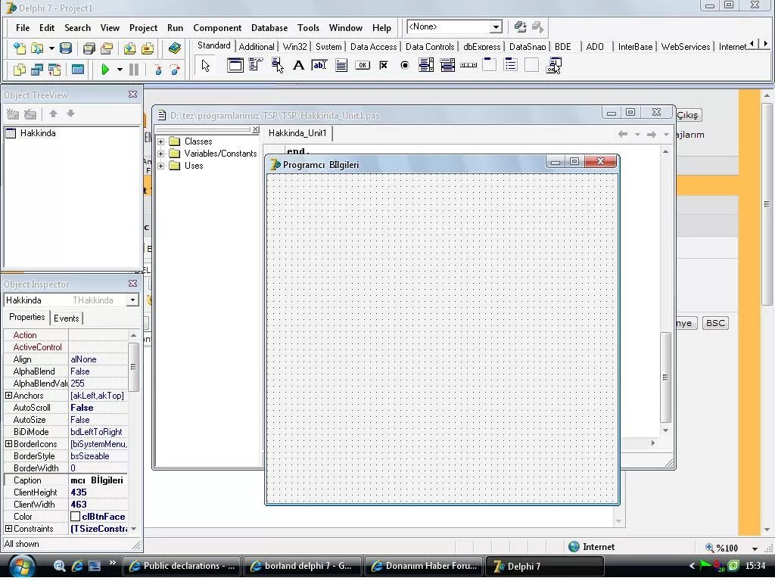This screenshot has height=581, width=775.
Task: Open the desktop layout <None> dropdown
Action: tap(496, 27)
